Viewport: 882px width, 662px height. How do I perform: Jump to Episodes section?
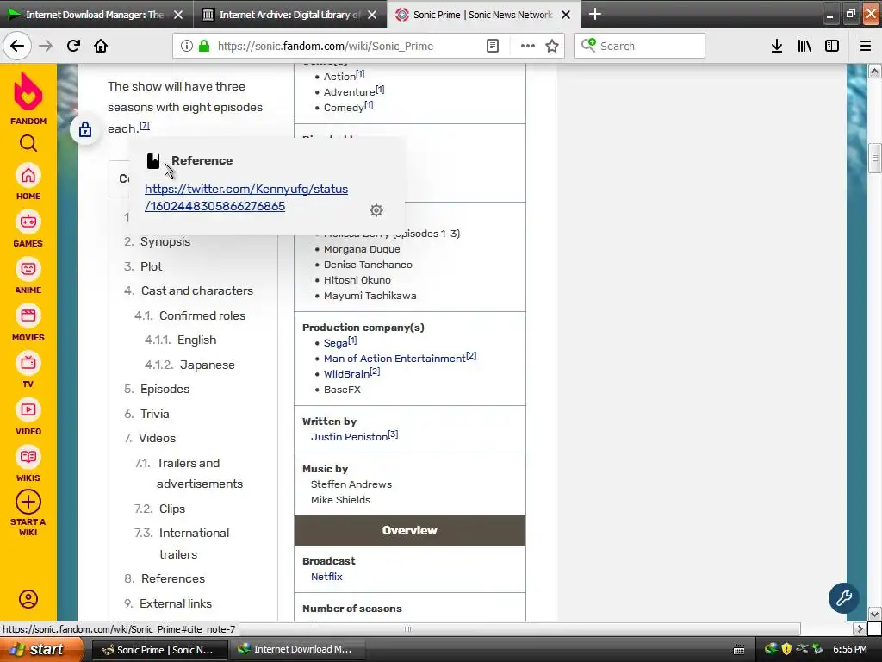(x=165, y=389)
